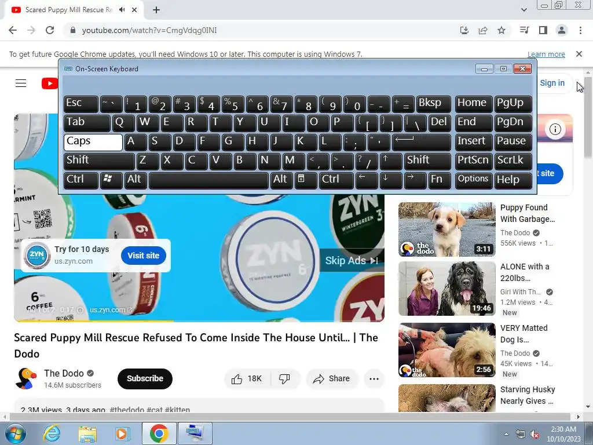The width and height of the screenshot is (593, 445).
Task: Open Internet Explorer from taskbar
Action: pos(52,433)
